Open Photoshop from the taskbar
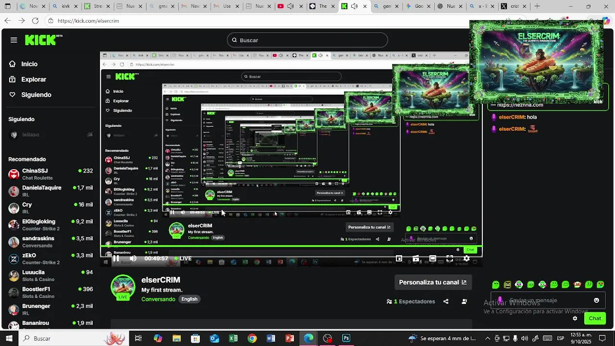Viewport: 615px width, 346px height. (346, 338)
